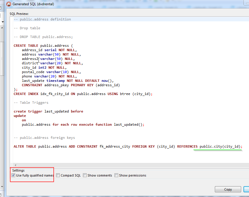Click the '-- public.address definition' comment line
249x197 pixels.
tap(42, 19)
